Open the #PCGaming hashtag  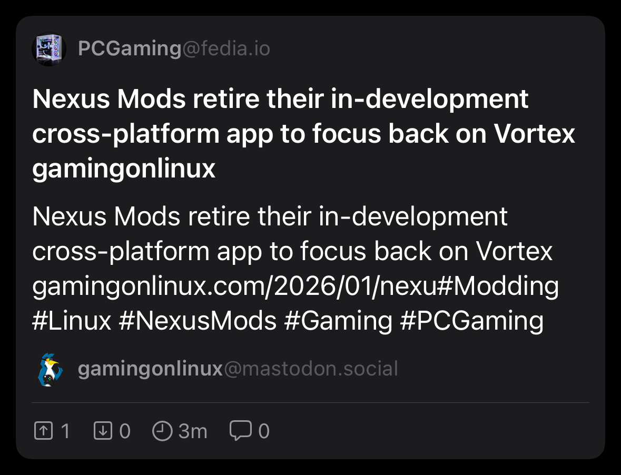point(471,321)
